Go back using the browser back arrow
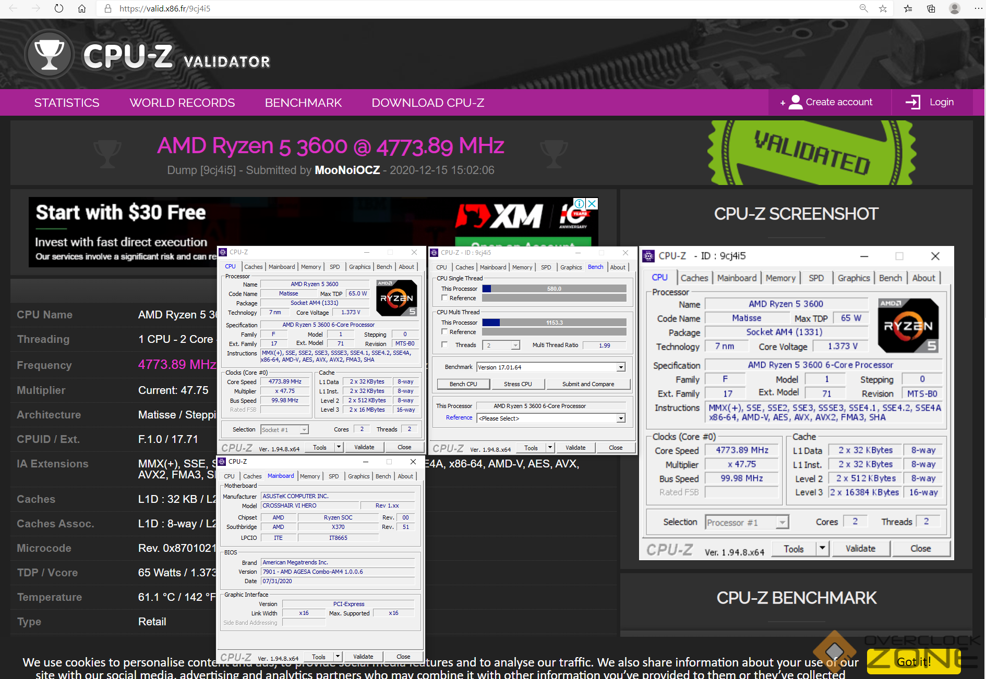 (14, 8)
